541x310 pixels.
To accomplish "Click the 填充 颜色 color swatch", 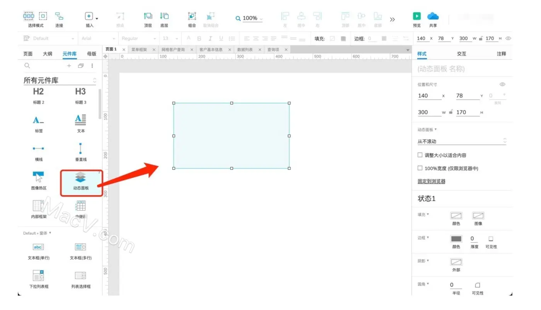I will click(x=456, y=216).
